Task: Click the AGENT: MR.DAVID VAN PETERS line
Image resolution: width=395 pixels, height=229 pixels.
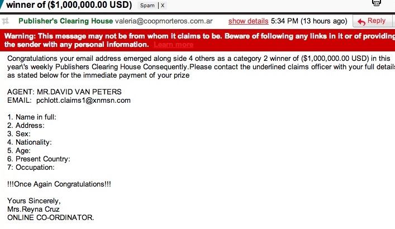Action: [64, 92]
